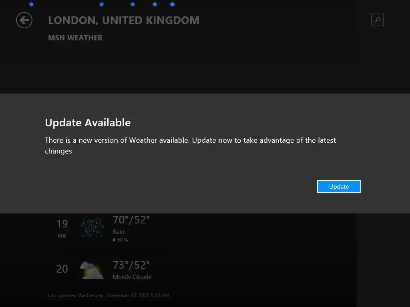410x307 pixels.
Task: Select the mostly cloudy icon for day 20
Action: tap(92, 270)
